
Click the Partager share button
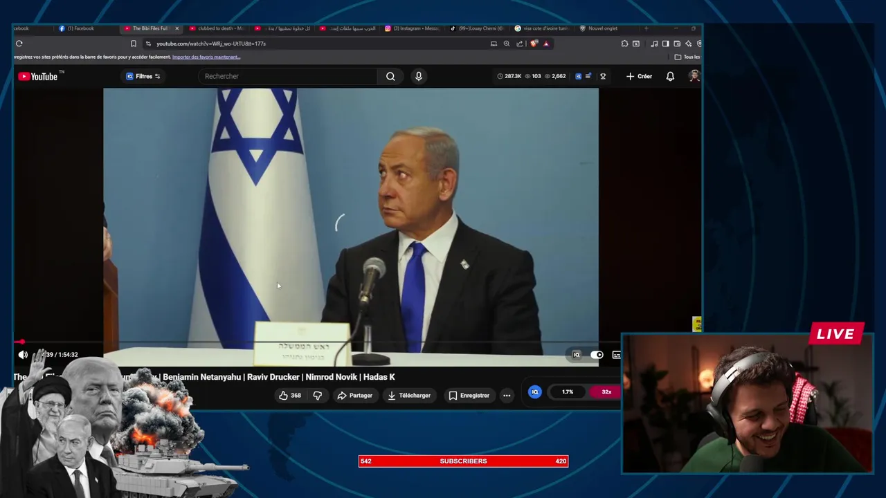click(x=354, y=396)
